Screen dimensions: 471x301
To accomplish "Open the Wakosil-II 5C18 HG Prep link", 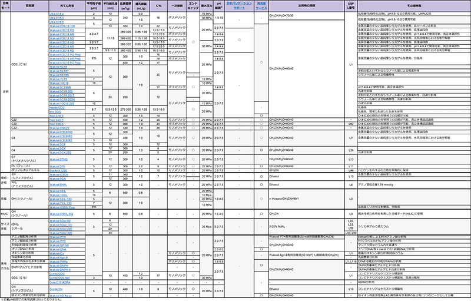I will pyautogui.click(x=65, y=55).
